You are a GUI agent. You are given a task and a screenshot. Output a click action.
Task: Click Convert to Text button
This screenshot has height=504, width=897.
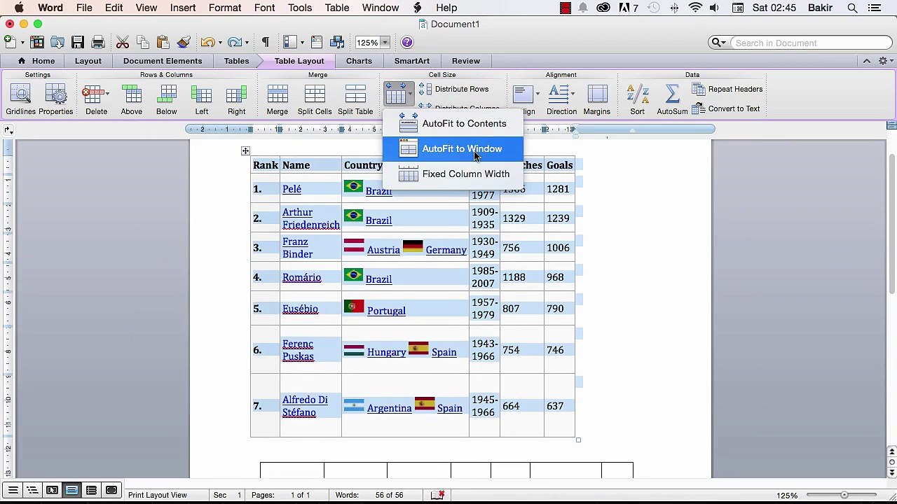tap(726, 108)
